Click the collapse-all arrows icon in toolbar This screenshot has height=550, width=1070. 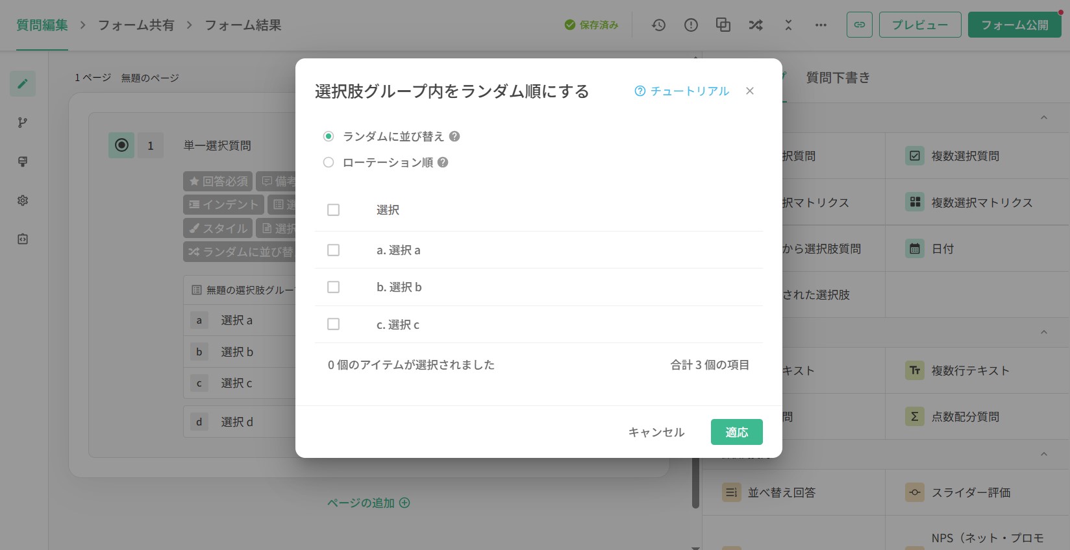pos(788,25)
